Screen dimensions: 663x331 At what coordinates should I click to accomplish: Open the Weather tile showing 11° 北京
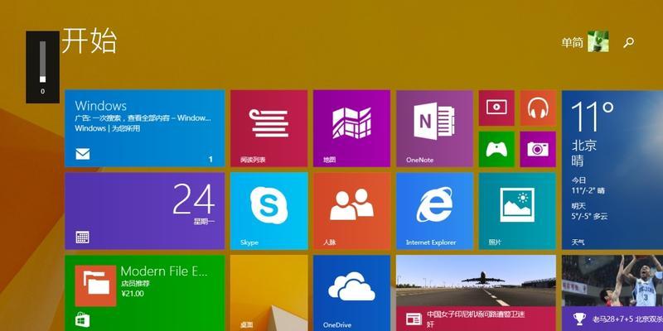[612, 170]
